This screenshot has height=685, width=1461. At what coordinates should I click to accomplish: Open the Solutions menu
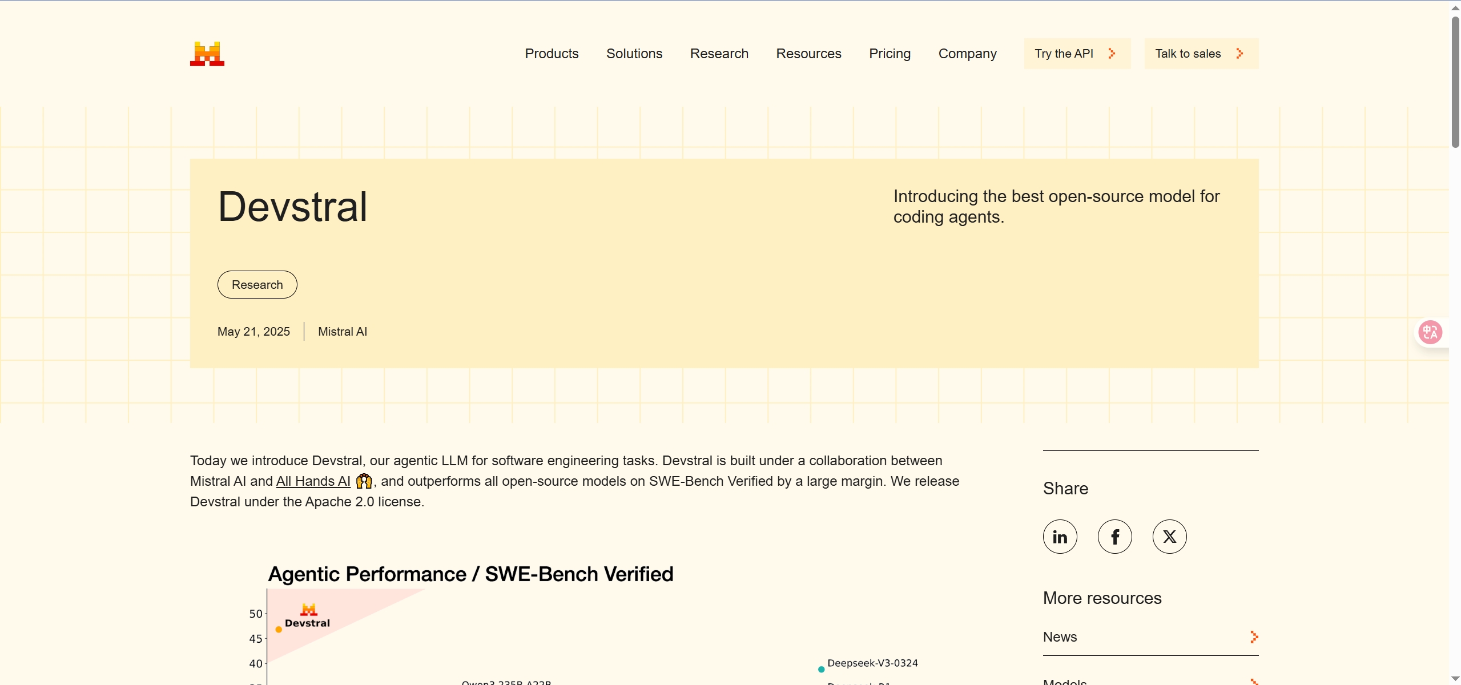tap(634, 54)
